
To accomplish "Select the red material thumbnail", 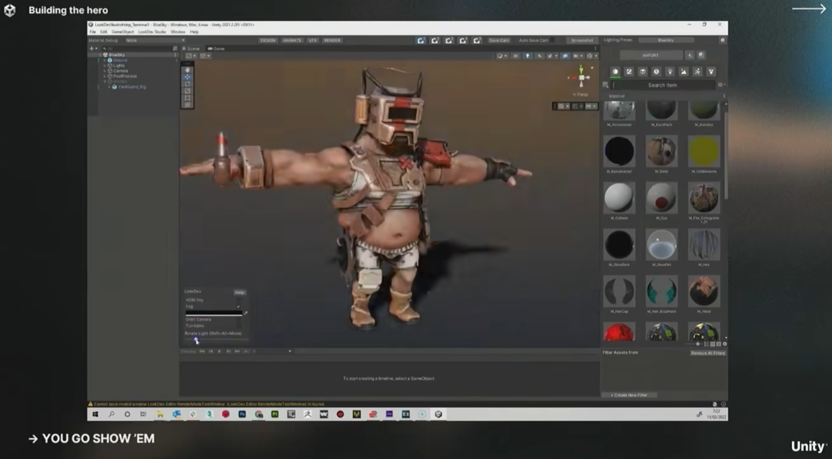I will click(619, 332).
